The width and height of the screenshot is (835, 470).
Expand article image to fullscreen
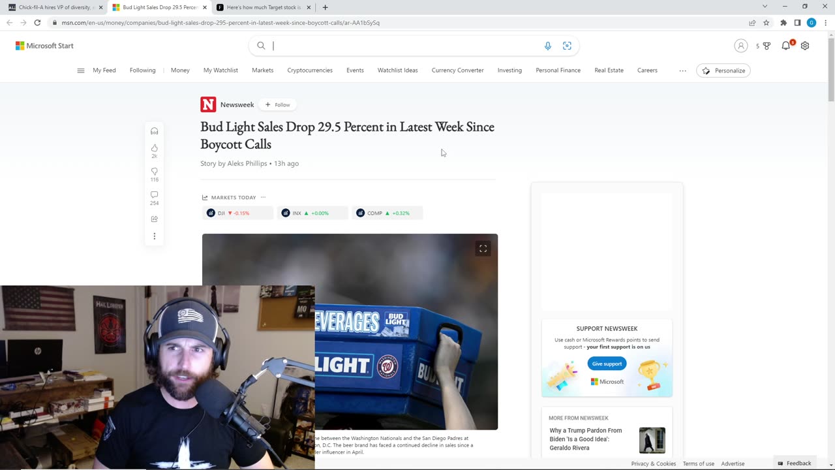[483, 249]
